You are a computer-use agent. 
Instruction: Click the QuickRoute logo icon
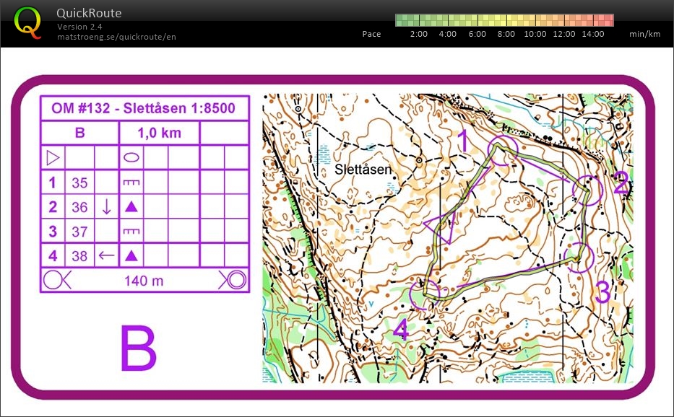click(28, 21)
